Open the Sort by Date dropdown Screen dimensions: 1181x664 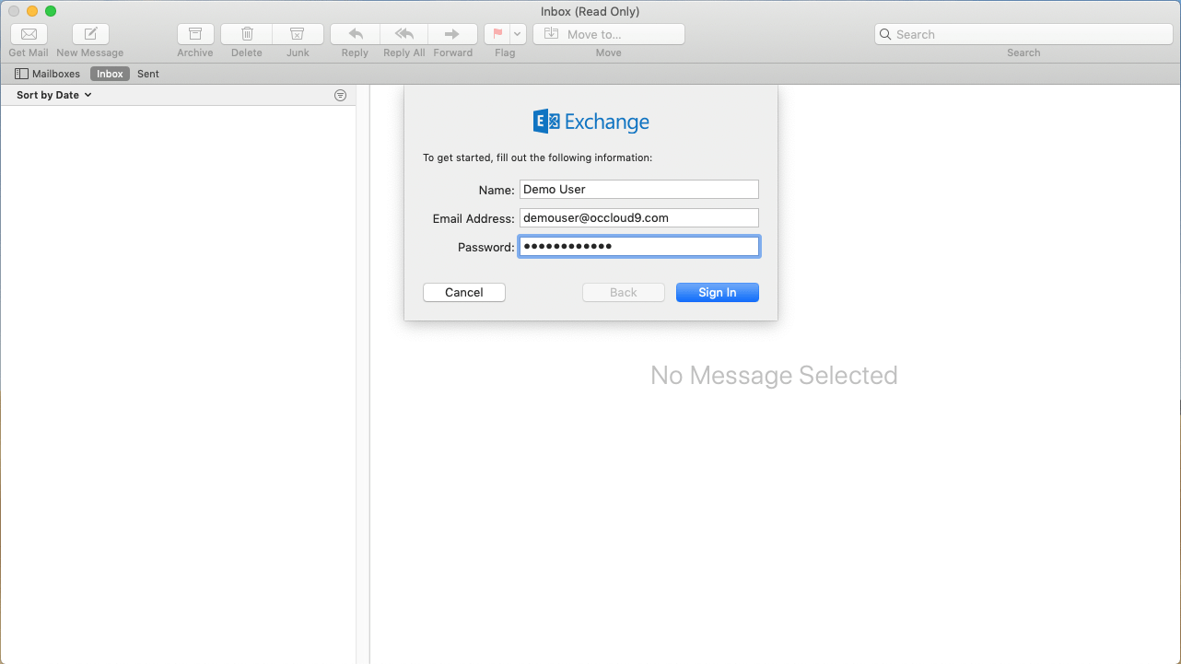tap(54, 95)
